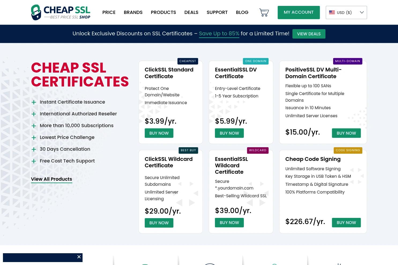Image resolution: width=398 pixels, height=265 pixels.
Task: Open the ClickSSL Standard Certificate title
Action: 169,73
